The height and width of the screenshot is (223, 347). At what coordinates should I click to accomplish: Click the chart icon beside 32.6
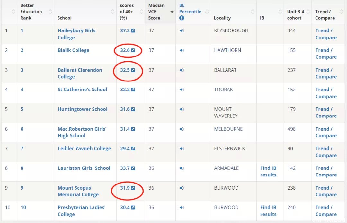133,50
